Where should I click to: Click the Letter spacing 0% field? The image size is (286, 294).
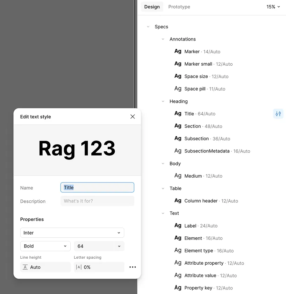(x=99, y=267)
